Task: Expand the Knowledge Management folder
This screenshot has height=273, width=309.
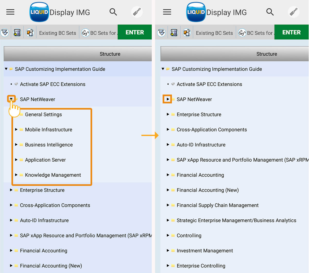Action: point(16,175)
